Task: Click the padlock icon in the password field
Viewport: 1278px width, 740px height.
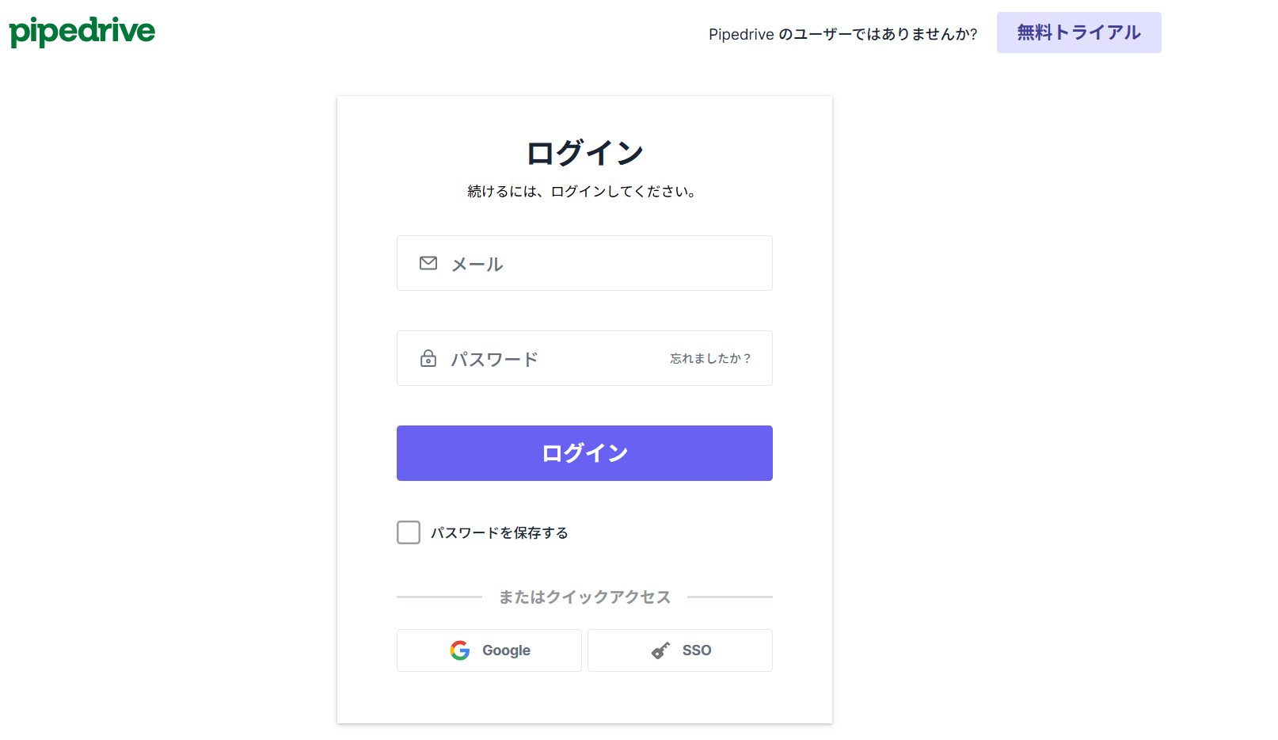Action: (x=428, y=358)
